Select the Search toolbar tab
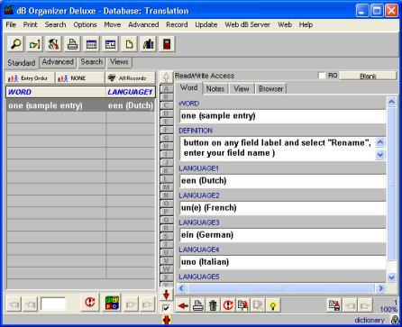402x327 pixels. pos(92,62)
